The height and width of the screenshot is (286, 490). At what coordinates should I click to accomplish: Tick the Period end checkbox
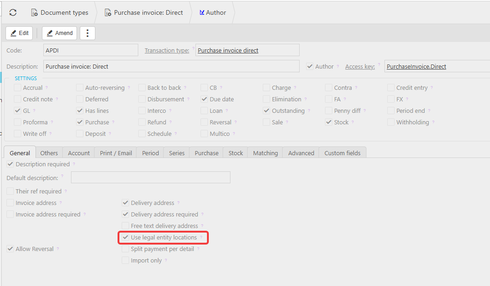click(390, 111)
